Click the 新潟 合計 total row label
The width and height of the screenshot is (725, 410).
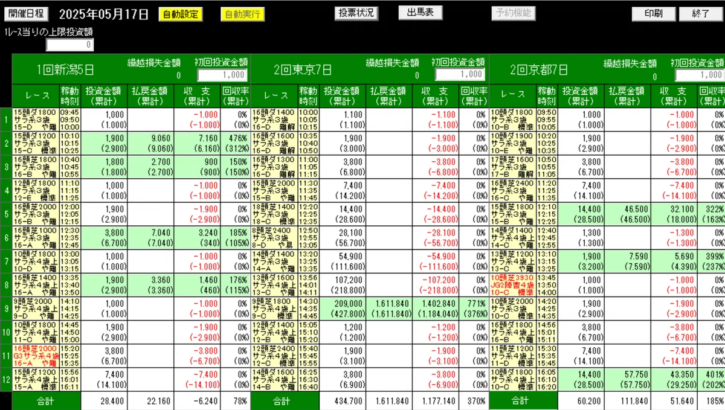47,400
